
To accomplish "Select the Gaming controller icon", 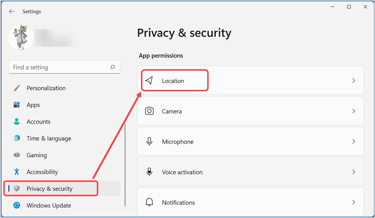I will [17, 155].
